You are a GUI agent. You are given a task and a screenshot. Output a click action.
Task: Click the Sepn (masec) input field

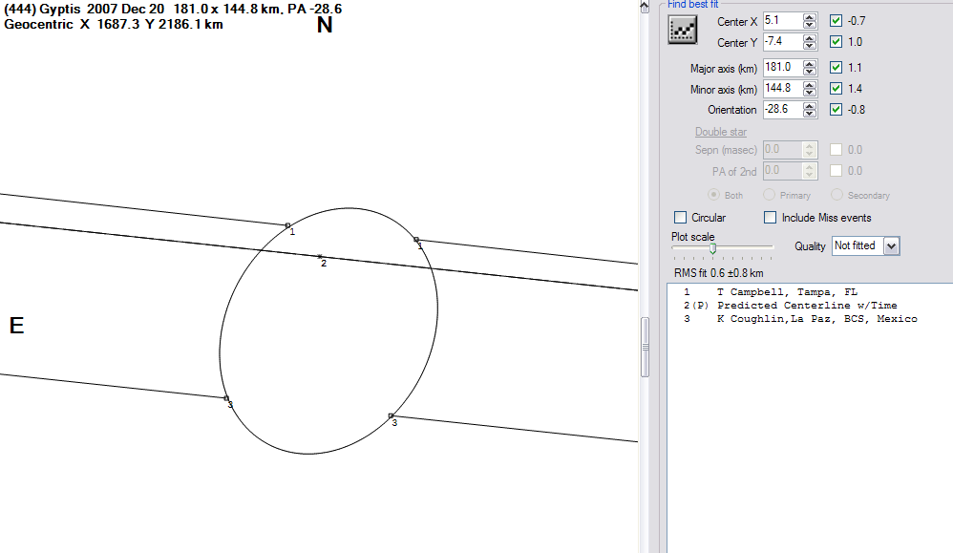coord(783,150)
